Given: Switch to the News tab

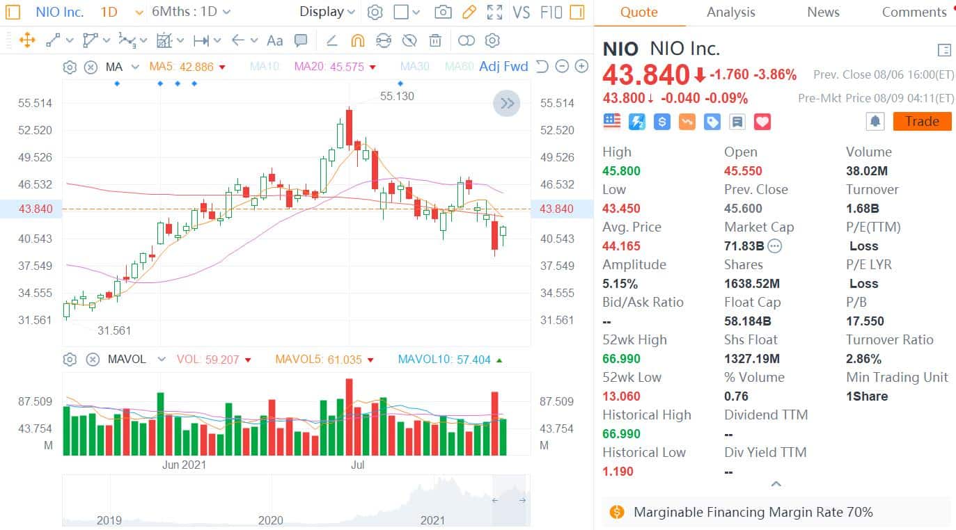Looking at the screenshot, I should 822,12.
